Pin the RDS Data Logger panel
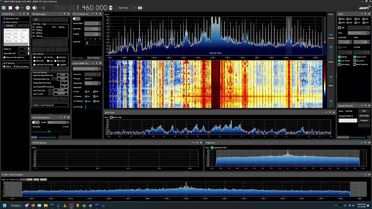The width and height of the screenshot is (372, 209). click(x=65, y=14)
